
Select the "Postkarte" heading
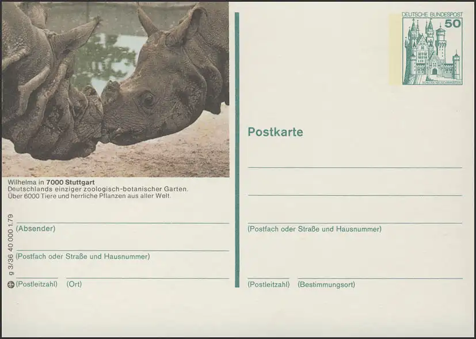(x=275, y=132)
